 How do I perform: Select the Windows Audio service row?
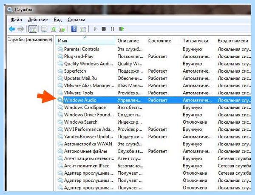tap(154, 100)
